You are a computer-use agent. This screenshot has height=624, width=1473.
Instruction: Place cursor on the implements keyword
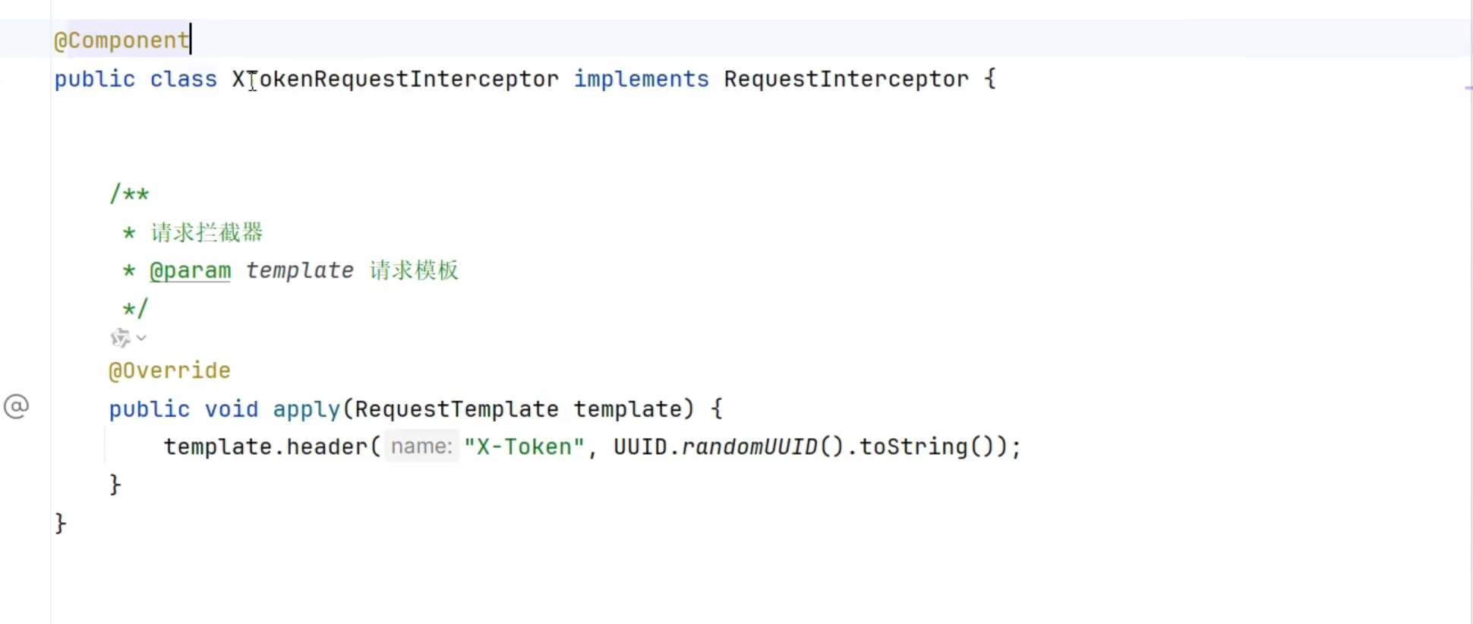[x=641, y=79]
